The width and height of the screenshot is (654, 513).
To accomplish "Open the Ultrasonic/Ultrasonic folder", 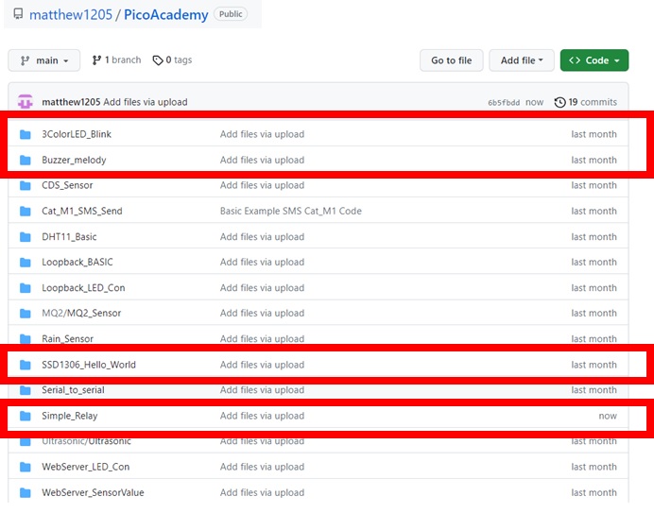I will tap(86, 441).
